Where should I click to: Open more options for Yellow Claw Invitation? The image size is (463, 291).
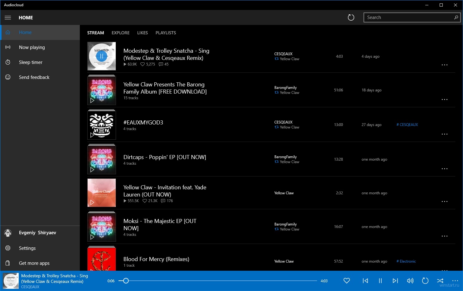[445, 202]
